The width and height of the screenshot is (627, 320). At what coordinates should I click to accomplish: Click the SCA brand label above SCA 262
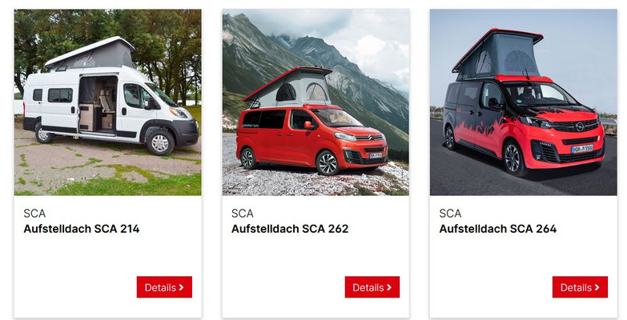tap(243, 214)
